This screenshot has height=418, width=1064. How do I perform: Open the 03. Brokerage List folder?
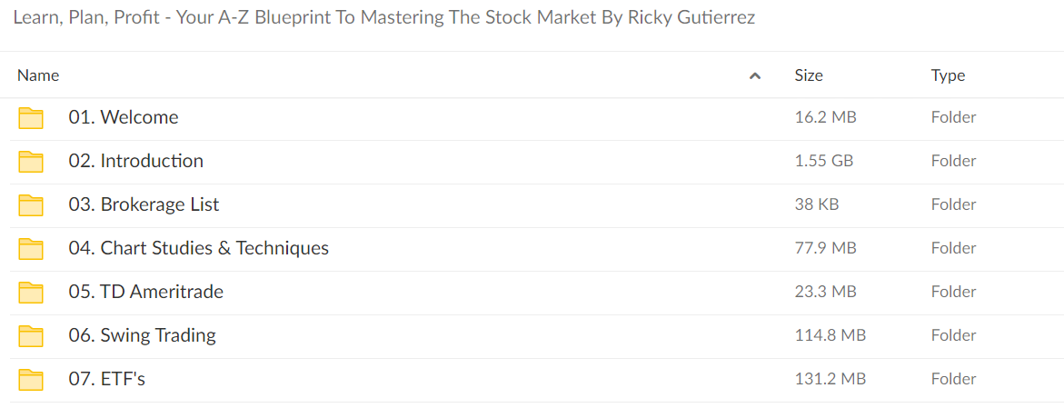point(144,204)
